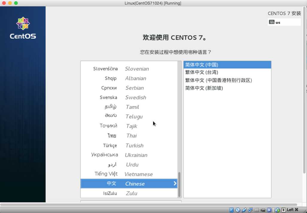Viewport: 307px width, 213px height.
Task: Click the language list vertical scrollbar thumb
Action: [x=179, y=185]
